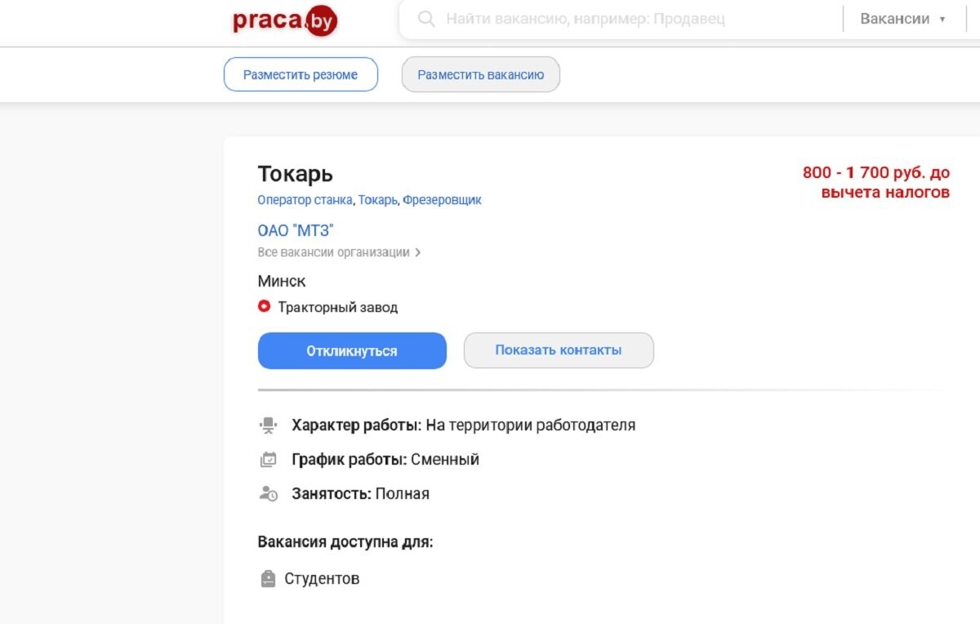Click the backpack icon beside Студентов
Screen dimensions: 980x624
[x=268, y=578]
